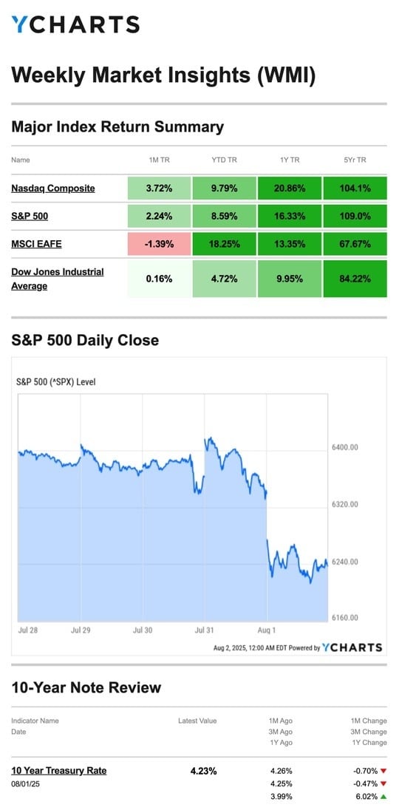Viewport: 399px width, 810px height.
Task: Click the red down arrow beside -0.47%
Action: point(383,784)
